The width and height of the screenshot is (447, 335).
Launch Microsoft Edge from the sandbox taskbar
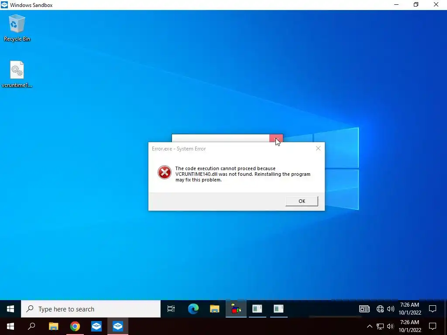[x=193, y=309]
